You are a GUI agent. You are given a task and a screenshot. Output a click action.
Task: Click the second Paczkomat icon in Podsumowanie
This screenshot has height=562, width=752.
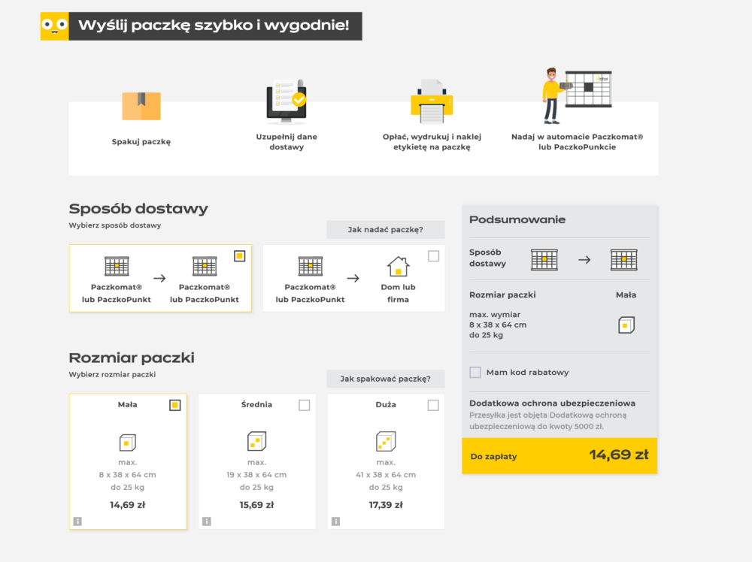(x=624, y=260)
